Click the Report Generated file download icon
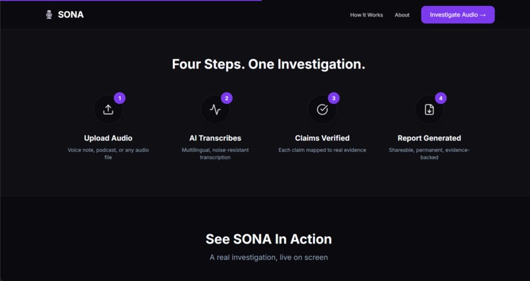 click(x=429, y=109)
